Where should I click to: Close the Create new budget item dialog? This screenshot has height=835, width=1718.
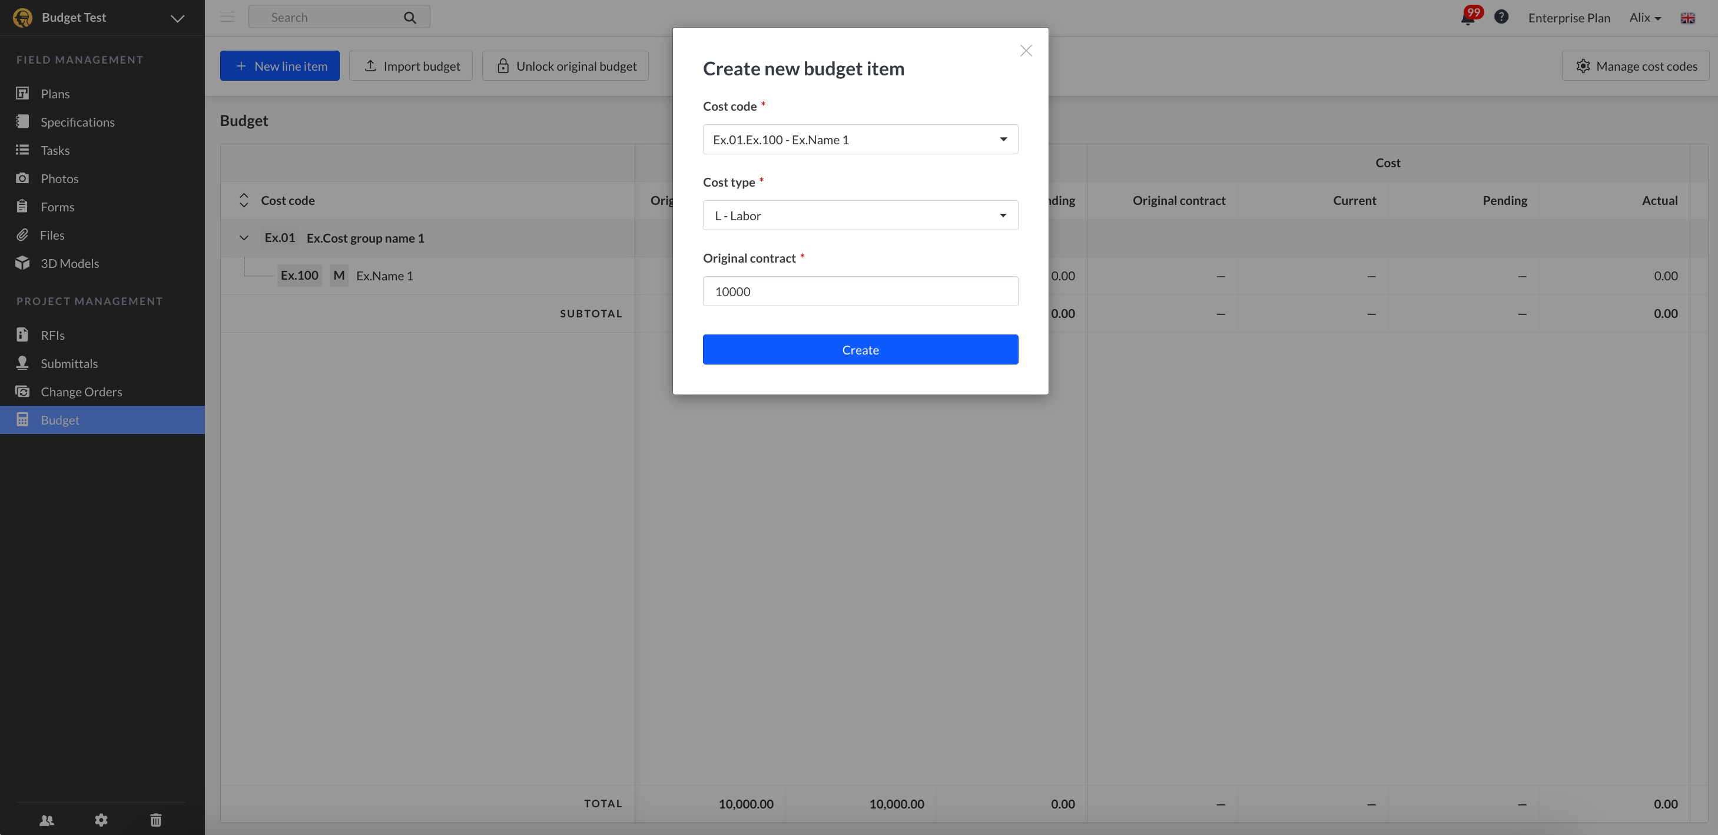coord(1026,51)
